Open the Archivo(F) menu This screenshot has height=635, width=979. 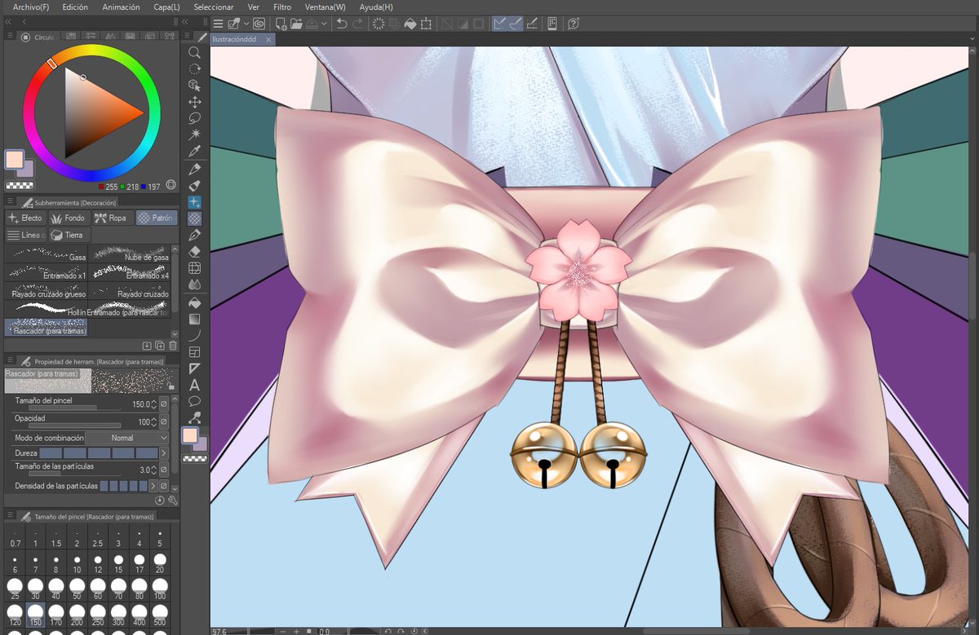31,7
